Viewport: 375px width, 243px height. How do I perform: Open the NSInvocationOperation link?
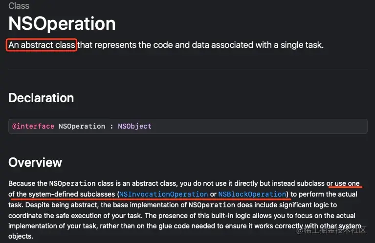pyautogui.click(x=163, y=194)
